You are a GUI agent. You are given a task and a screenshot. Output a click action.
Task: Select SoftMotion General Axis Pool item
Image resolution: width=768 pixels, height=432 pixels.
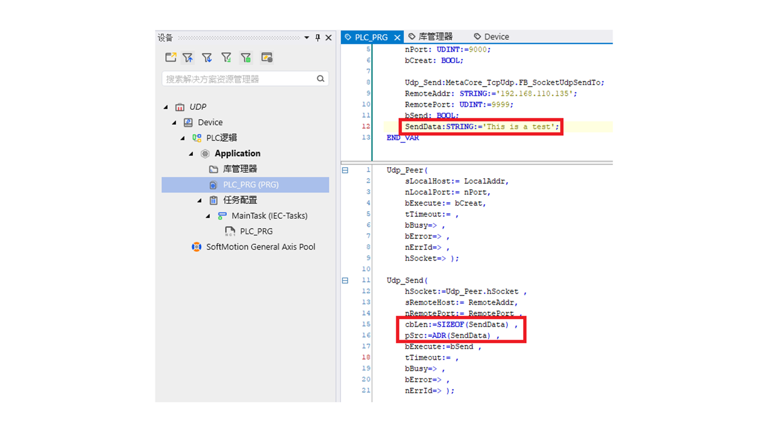[260, 247]
